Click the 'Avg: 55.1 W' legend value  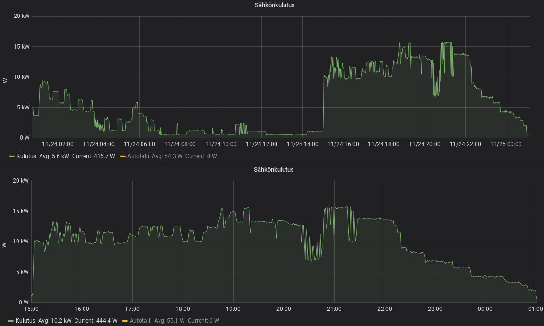pos(170,321)
